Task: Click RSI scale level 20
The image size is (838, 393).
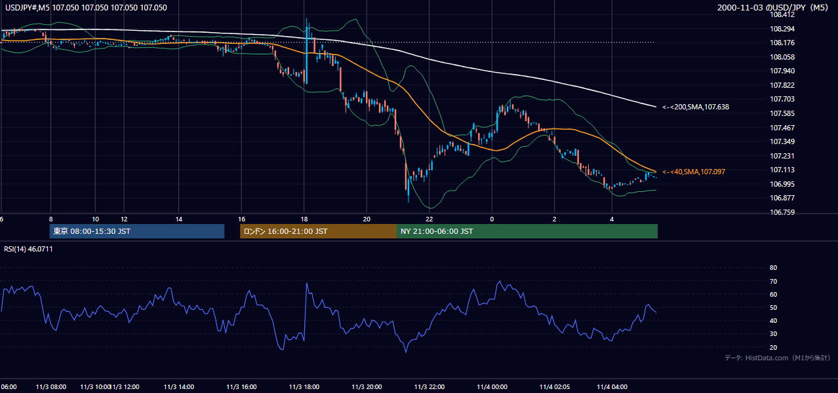Action: click(773, 347)
